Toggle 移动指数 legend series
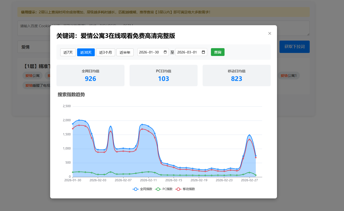 pos(185,189)
